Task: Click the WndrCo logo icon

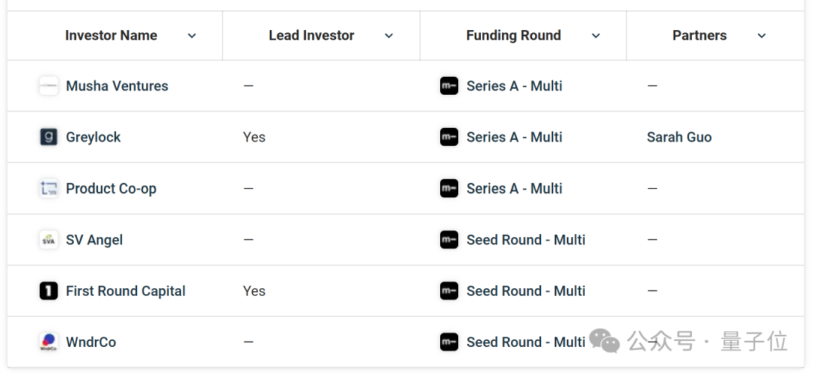Action: pyautogui.click(x=48, y=342)
